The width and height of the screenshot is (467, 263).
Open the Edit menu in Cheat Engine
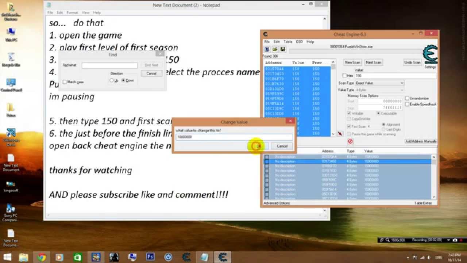277,42
